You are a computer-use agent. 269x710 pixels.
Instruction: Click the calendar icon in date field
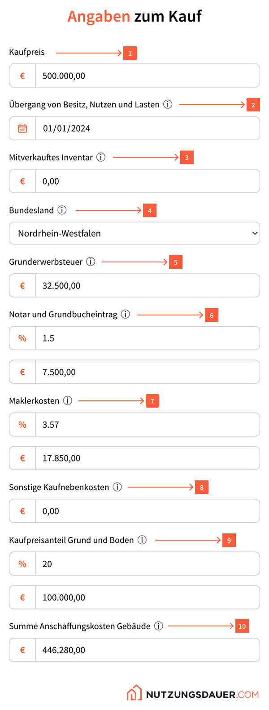[x=22, y=129]
